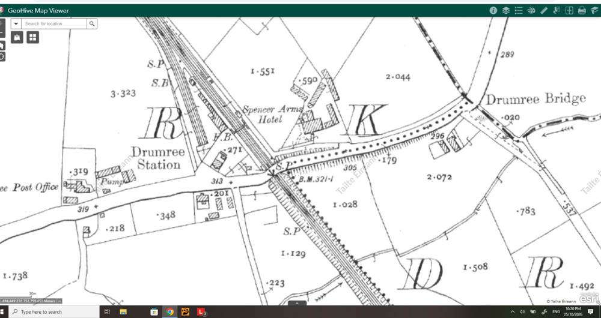
Task: Click the my-location compass button
Action: [x=2, y=56]
